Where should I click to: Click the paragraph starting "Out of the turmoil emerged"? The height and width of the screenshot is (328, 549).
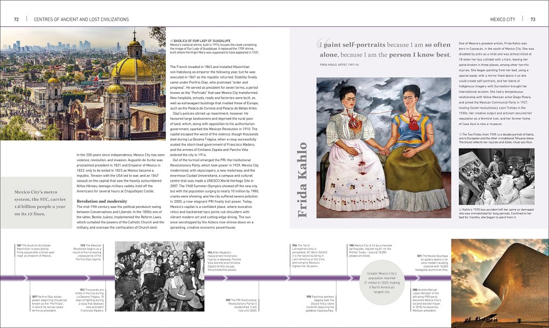214,194
